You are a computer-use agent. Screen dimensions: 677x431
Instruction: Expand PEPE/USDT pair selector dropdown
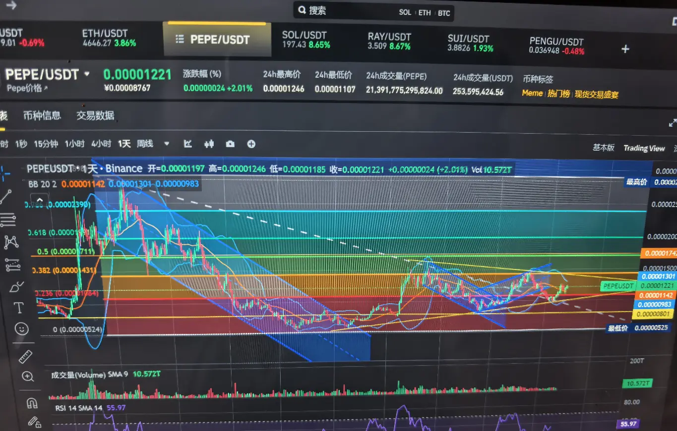click(x=87, y=74)
